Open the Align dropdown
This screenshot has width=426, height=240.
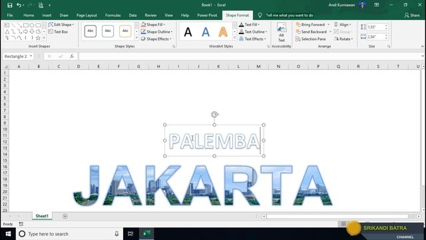coord(343,25)
